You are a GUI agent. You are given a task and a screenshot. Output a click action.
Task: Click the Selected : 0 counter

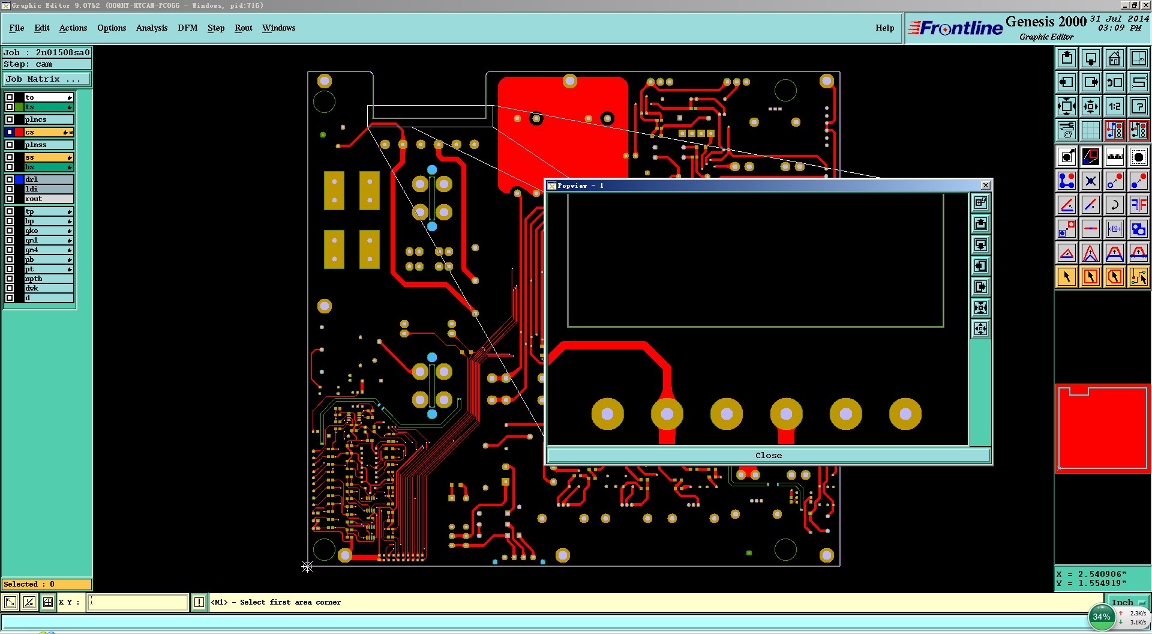coord(47,584)
